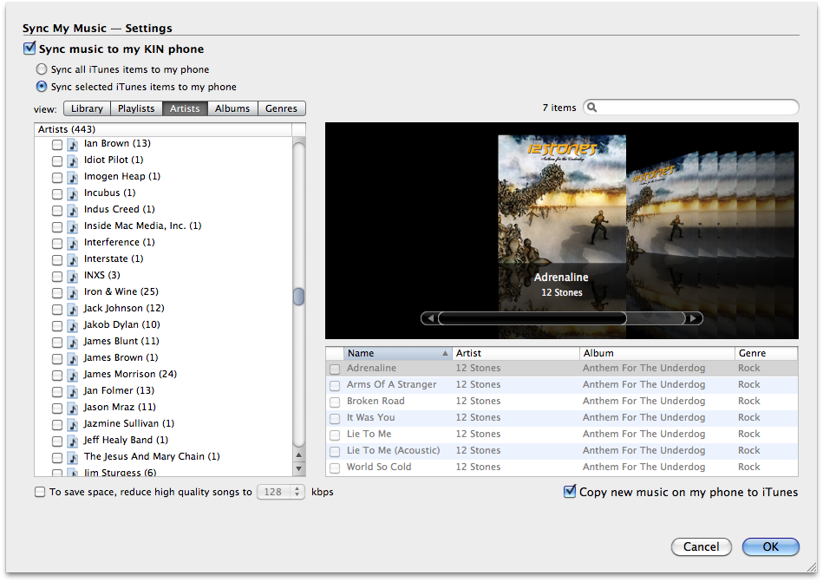
Task: Click the music note icon beside Interference
Action: 73,243
